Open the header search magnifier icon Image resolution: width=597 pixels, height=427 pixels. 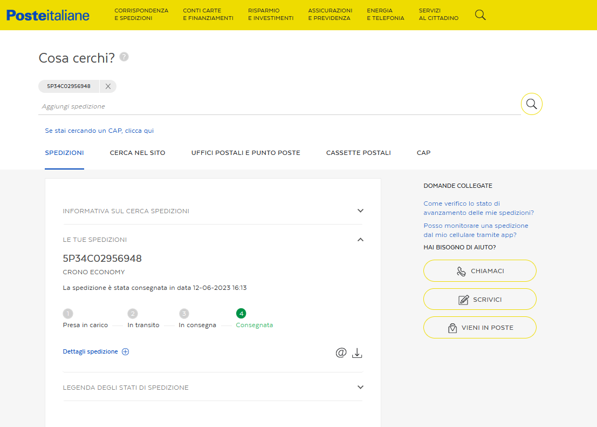point(480,15)
